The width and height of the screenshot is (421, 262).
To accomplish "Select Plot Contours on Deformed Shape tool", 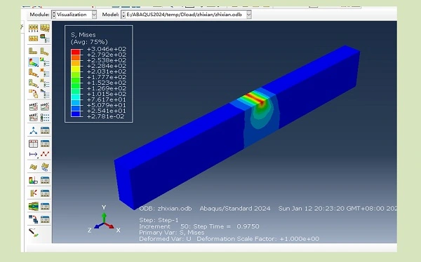I will point(33,62).
